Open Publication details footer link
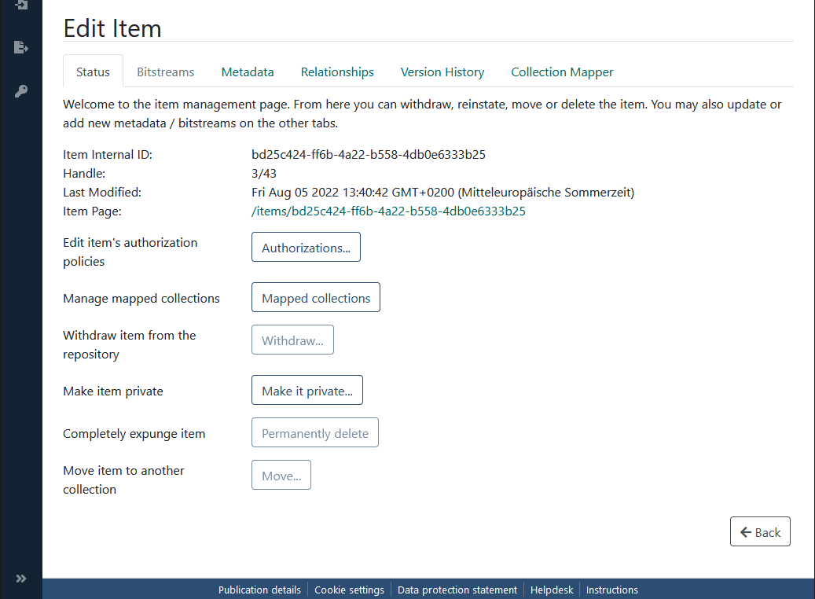This screenshot has height=599, width=815. 259,590
